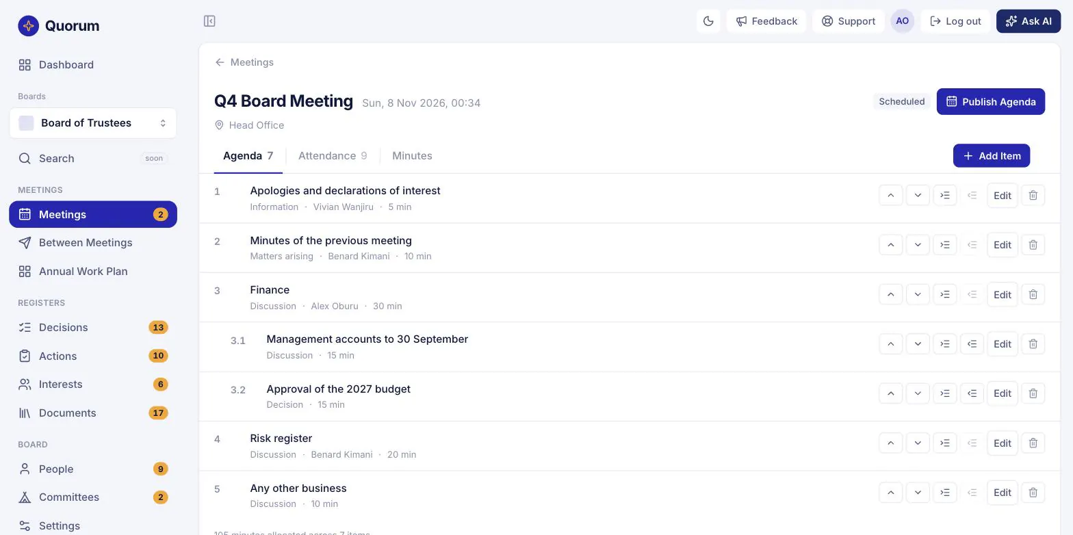
Task: Select the Agenda tab
Action: (x=248, y=156)
